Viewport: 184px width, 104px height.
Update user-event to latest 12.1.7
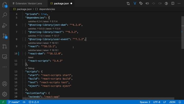point(52,36)
